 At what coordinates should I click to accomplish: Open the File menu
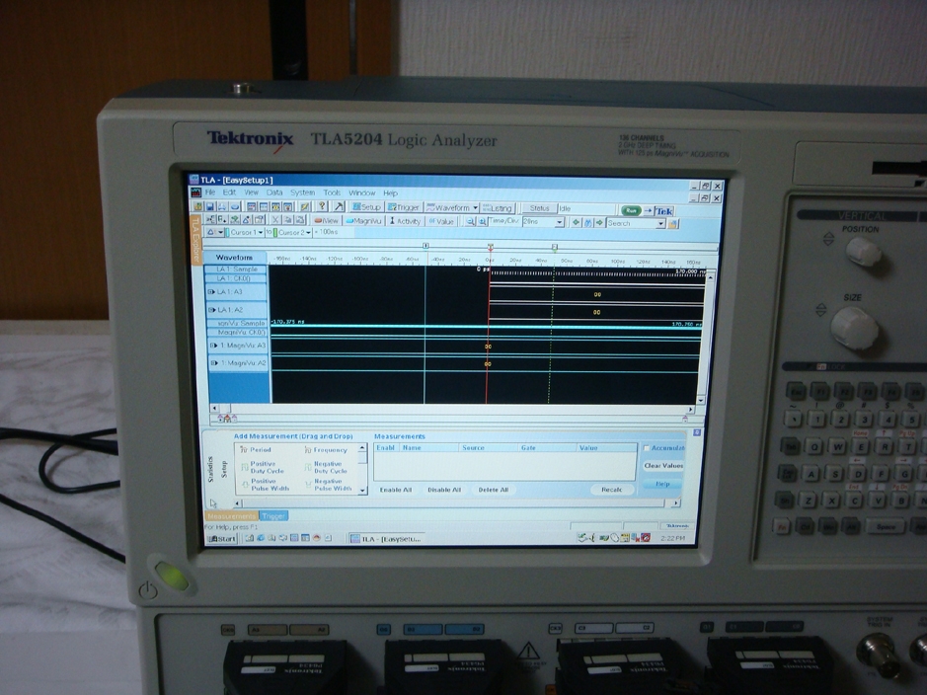click(210, 193)
